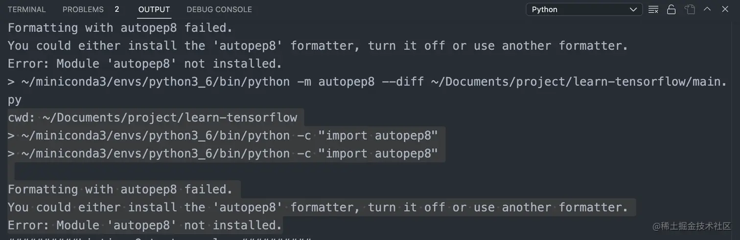
Task: Open the PROBLEMS tab
Action: [x=83, y=9]
